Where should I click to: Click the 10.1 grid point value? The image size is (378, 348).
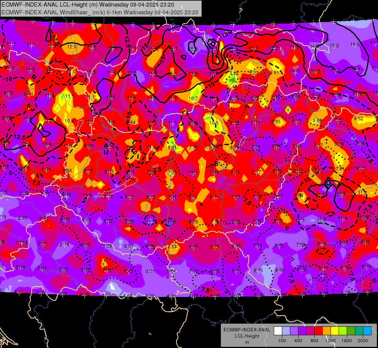pyautogui.click(x=193, y=172)
